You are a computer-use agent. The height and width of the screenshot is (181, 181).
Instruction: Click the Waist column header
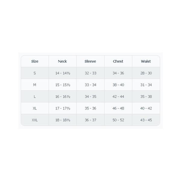pos(146,61)
